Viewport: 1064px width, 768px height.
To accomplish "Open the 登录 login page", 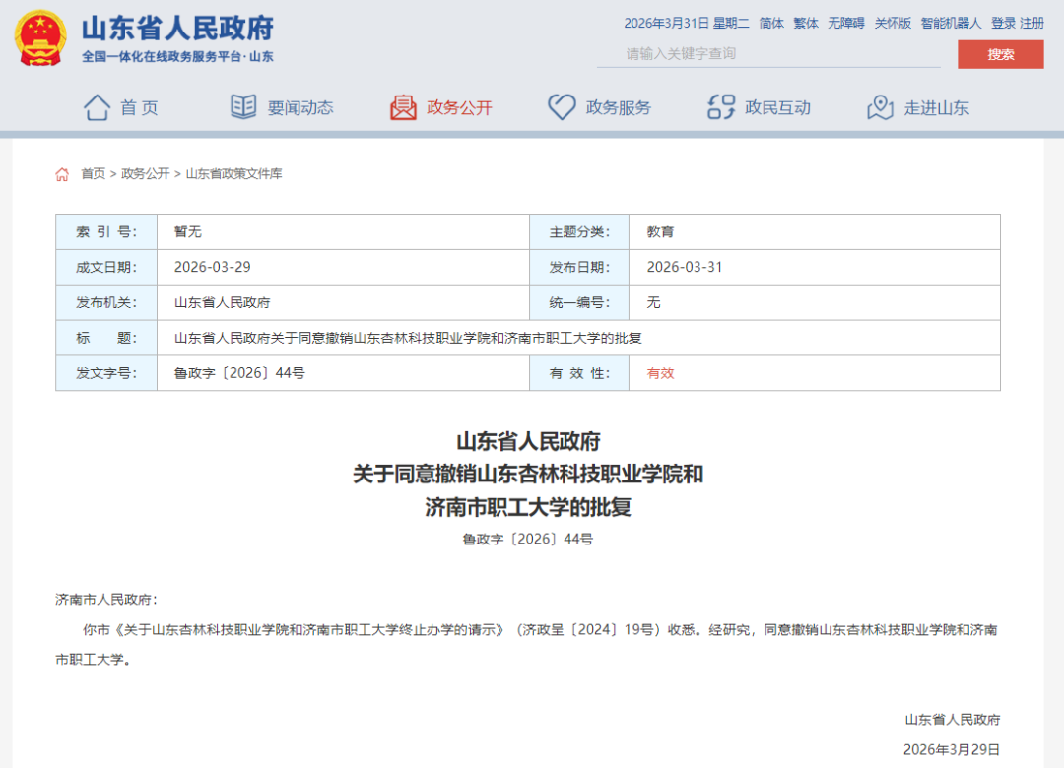I will point(1005,23).
